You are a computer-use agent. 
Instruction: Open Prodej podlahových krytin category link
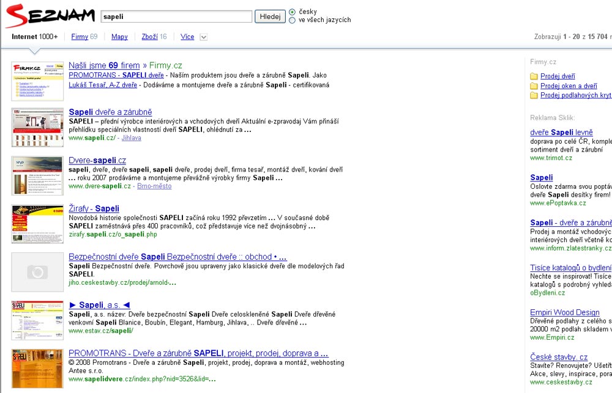[x=576, y=95]
